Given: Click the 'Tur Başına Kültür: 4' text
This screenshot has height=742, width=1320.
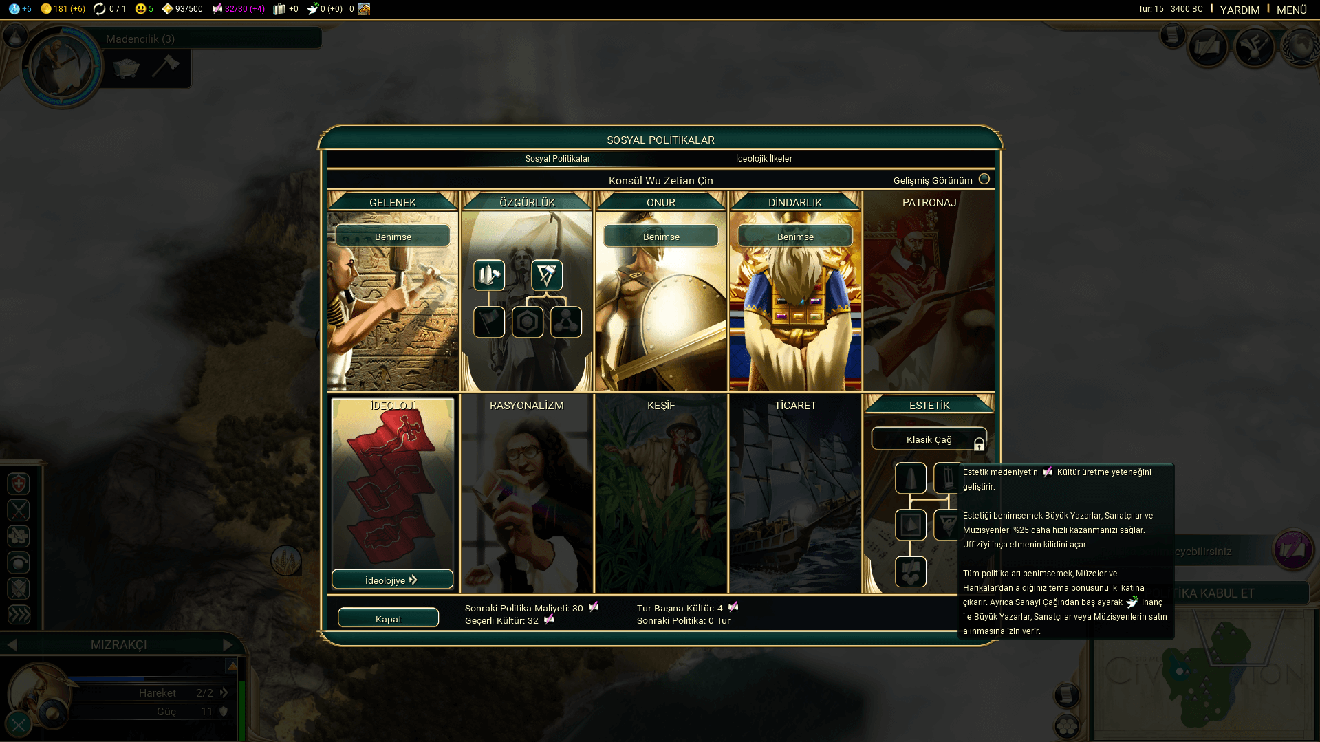Looking at the screenshot, I should click(x=680, y=608).
